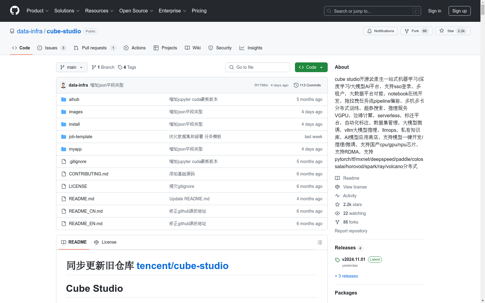Image resolution: width=485 pixels, height=303 pixels.
Task: Click the images folder icon
Action: 64,112
